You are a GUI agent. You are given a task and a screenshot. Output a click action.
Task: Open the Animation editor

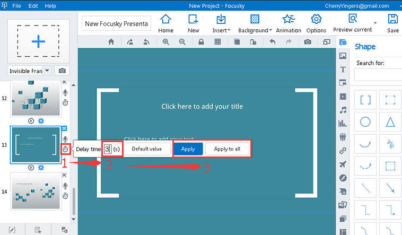point(289,23)
